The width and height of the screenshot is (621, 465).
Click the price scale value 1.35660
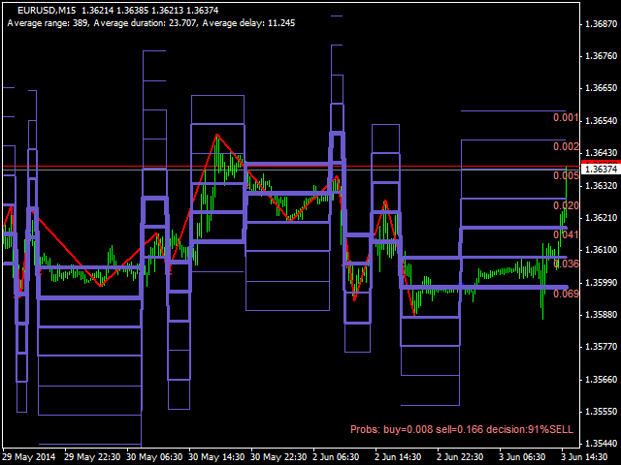tap(601, 380)
